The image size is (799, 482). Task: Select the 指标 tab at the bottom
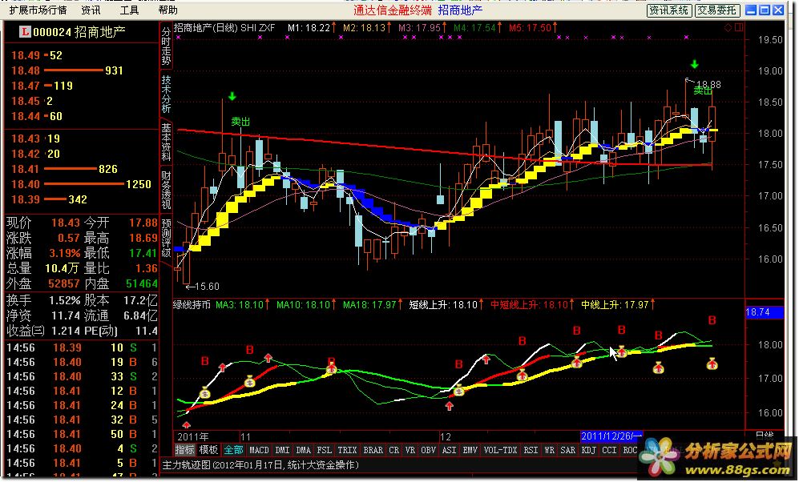pos(185,450)
